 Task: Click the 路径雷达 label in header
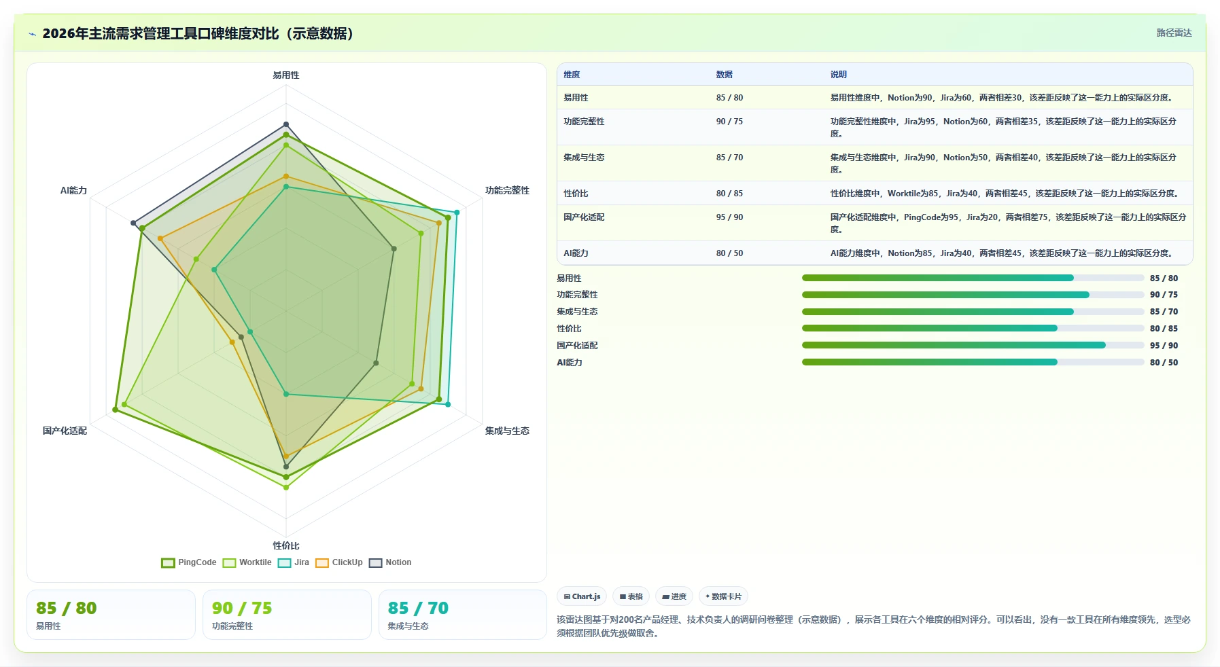tap(1174, 33)
